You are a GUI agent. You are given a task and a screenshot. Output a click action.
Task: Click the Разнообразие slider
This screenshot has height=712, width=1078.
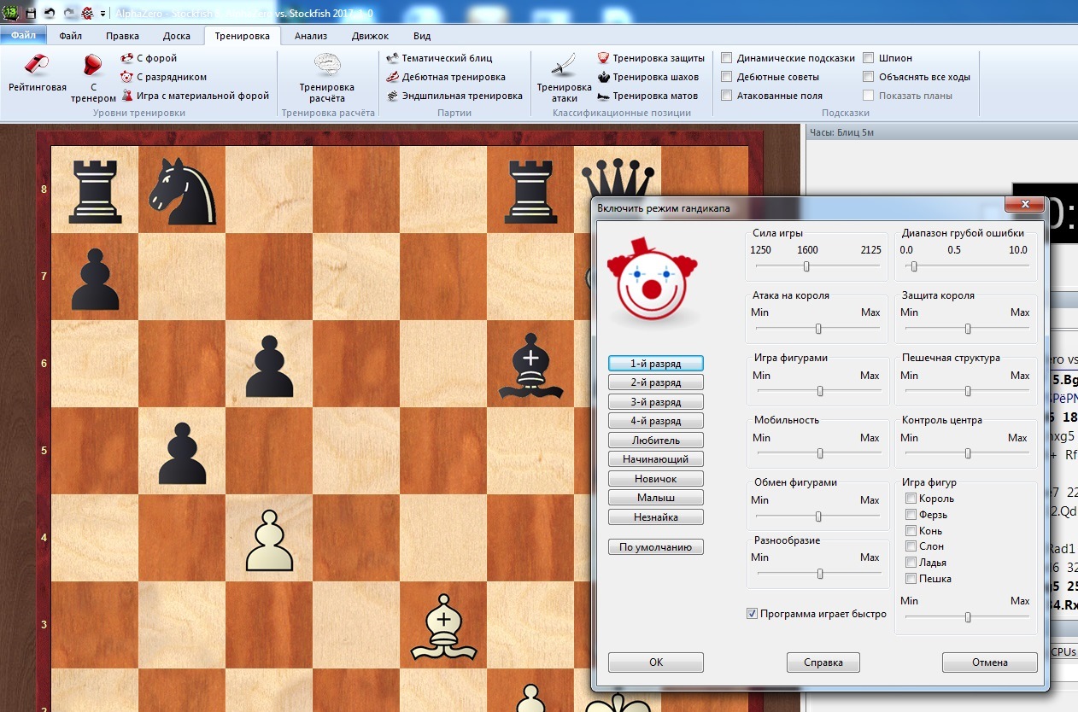tap(818, 574)
